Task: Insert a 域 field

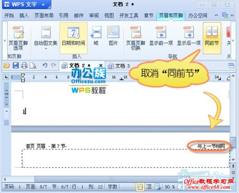Action: (96, 37)
